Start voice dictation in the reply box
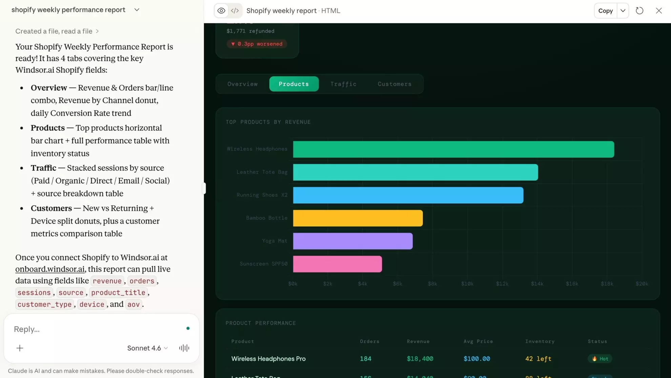This screenshot has height=378, width=671. pyautogui.click(x=184, y=348)
